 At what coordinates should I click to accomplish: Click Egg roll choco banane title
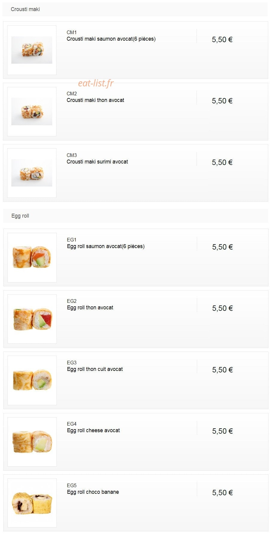(93, 492)
